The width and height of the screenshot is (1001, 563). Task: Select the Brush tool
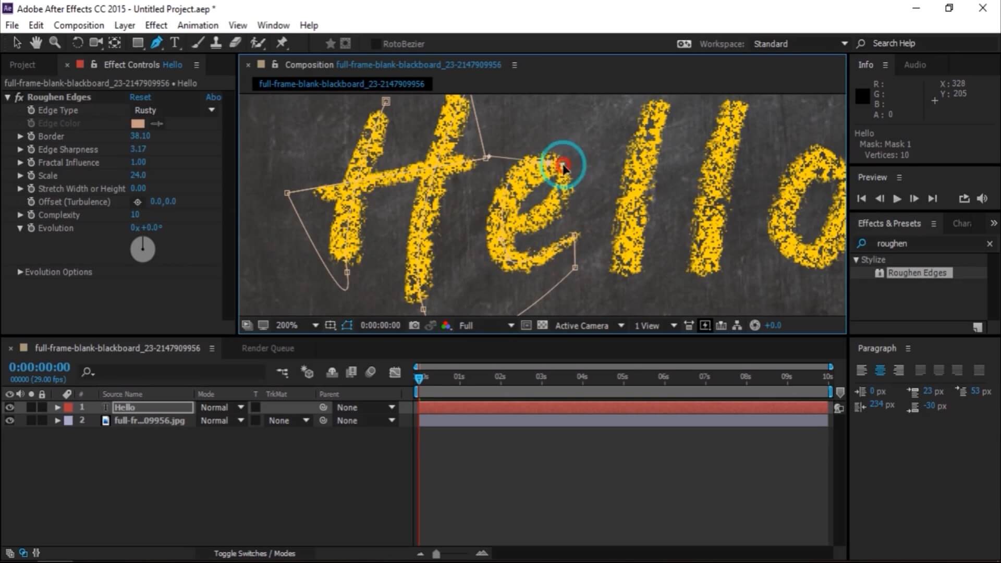(x=197, y=43)
